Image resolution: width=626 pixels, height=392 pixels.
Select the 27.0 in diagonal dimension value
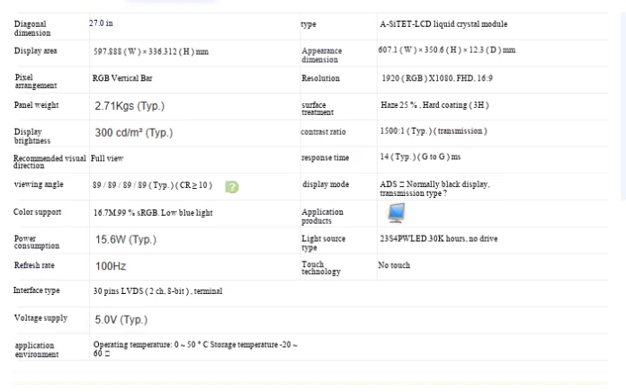click(101, 23)
